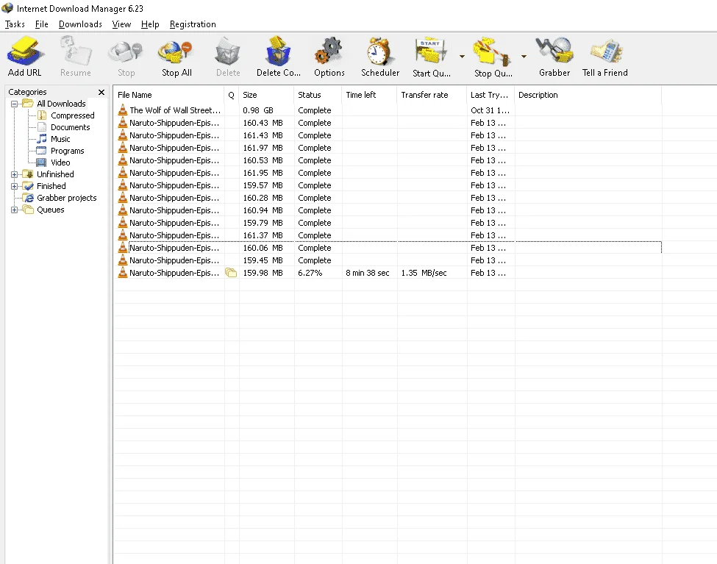Sort by Transfer rate column header
Image resolution: width=717 pixels, height=564 pixels.
click(x=432, y=95)
